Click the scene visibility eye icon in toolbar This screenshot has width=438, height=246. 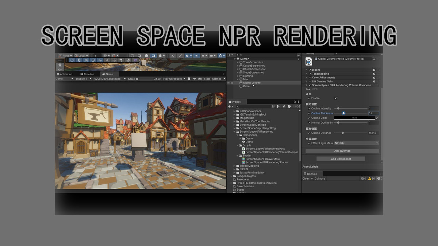[x=197, y=56]
